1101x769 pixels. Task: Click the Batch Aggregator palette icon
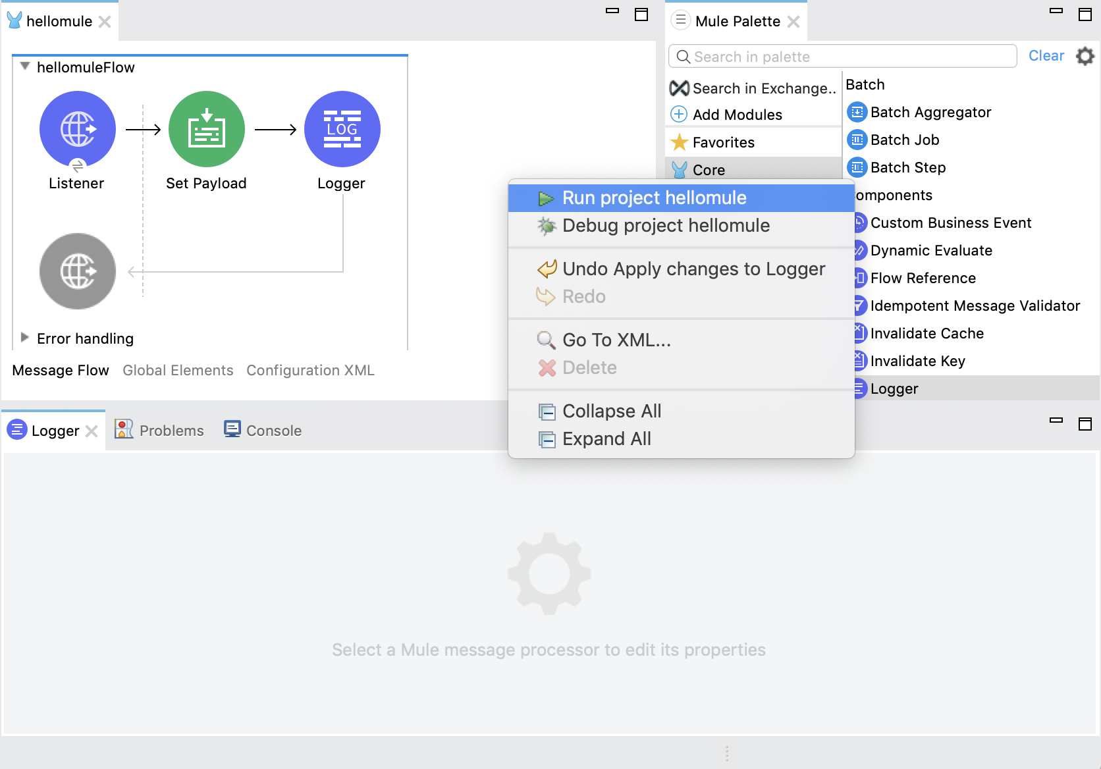coord(857,113)
